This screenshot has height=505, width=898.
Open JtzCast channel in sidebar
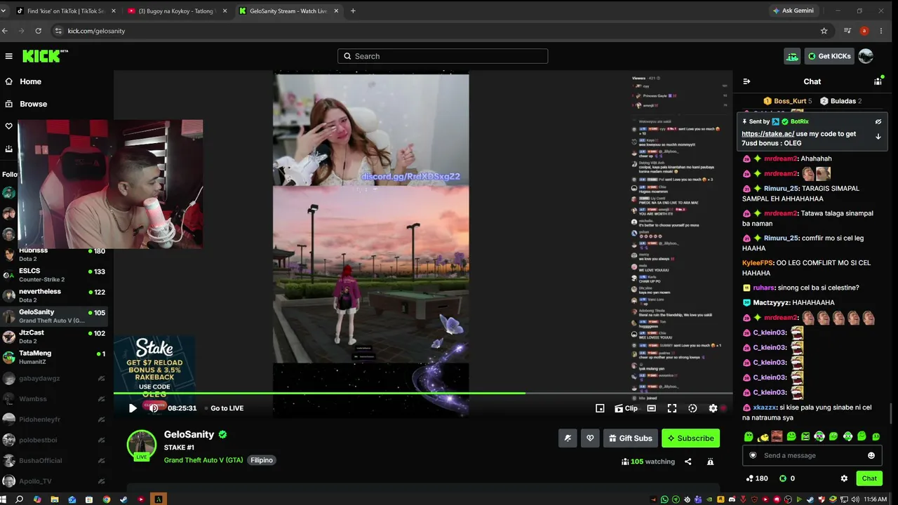coord(54,337)
